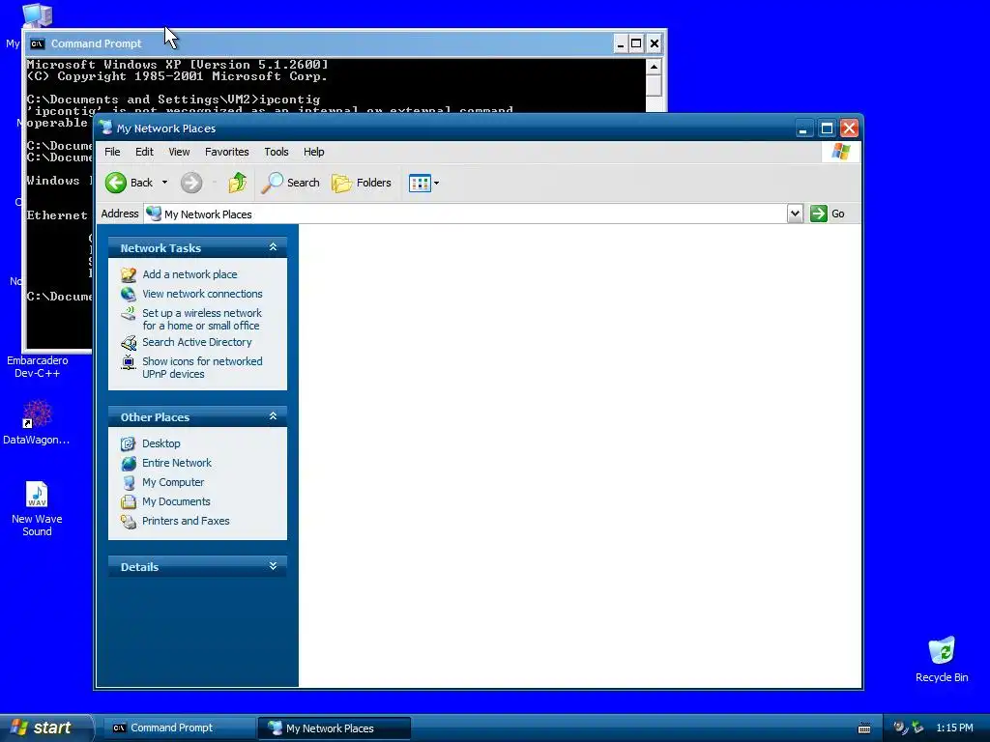
Task: Open the Tools menu
Action: pos(276,152)
